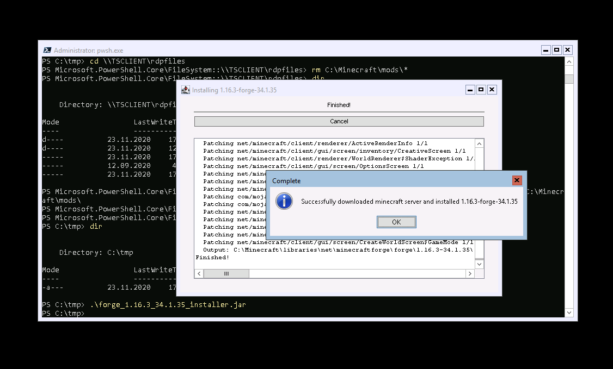
Task: Click the pwsh.exe vertical scrollbar thumb
Action: (569, 79)
